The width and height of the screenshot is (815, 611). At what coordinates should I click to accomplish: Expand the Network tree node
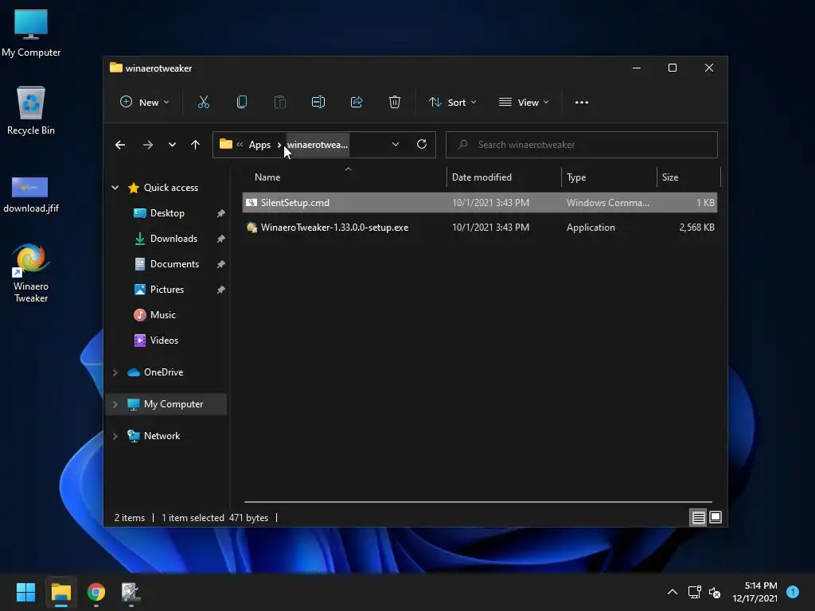tap(115, 436)
